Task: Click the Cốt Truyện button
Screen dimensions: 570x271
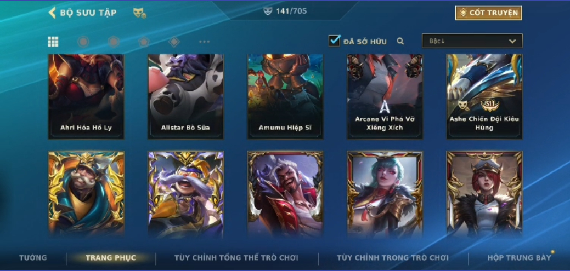Action: click(x=489, y=13)
